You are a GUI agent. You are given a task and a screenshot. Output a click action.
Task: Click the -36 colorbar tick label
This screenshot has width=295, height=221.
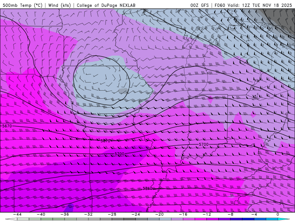pyautogui.click(x=65, y=214)
